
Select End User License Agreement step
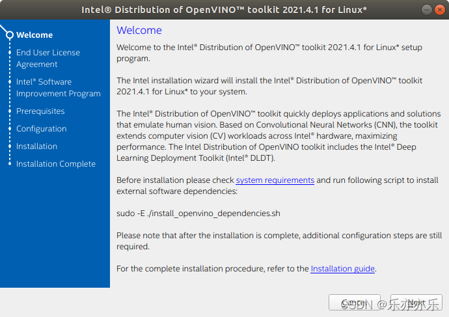(48, 58)
